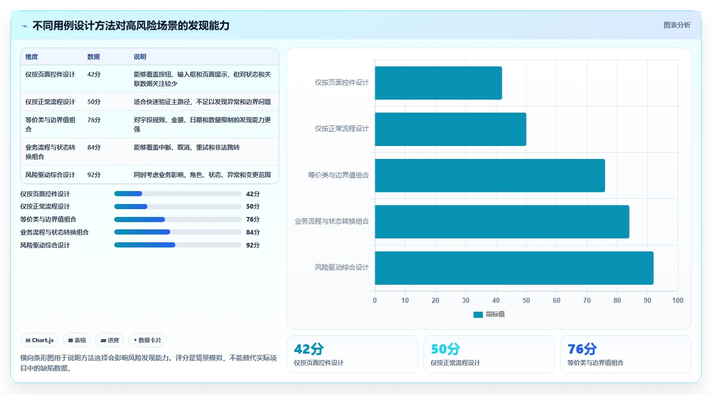Open the 50分 仅按正常流程设计 data card
Screen dimensions: 712x394
coord(489,354)
